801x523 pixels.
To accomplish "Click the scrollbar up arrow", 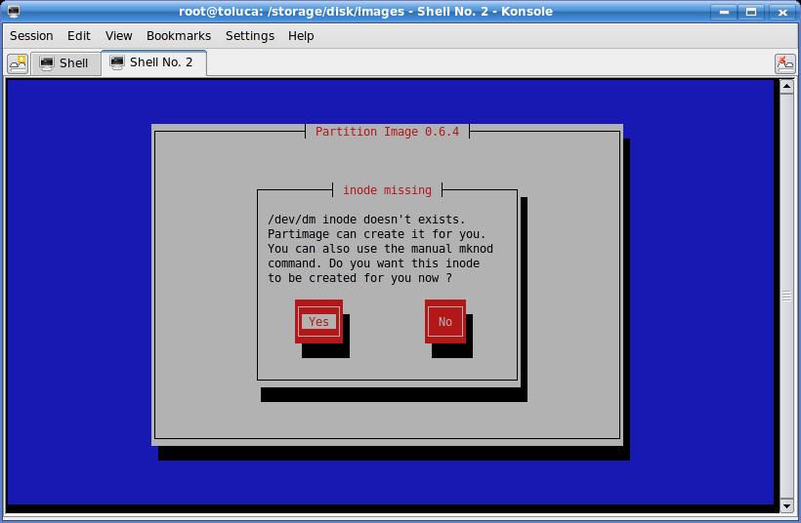I will click(786, 86).
